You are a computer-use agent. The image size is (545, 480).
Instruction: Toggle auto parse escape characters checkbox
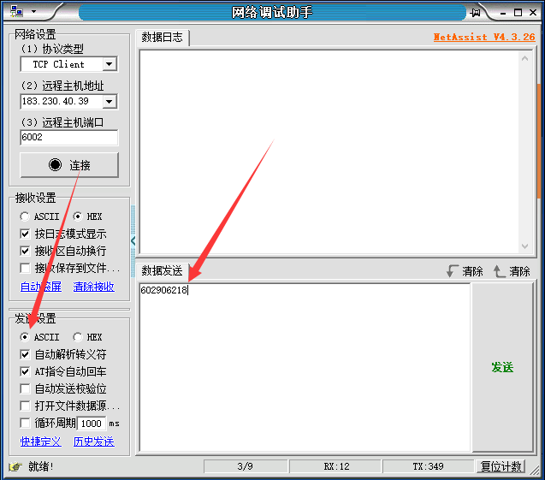(x=25, y=354)
